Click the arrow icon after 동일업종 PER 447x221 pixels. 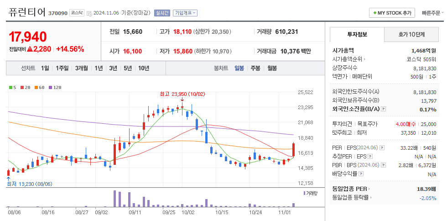pos(369,189)
